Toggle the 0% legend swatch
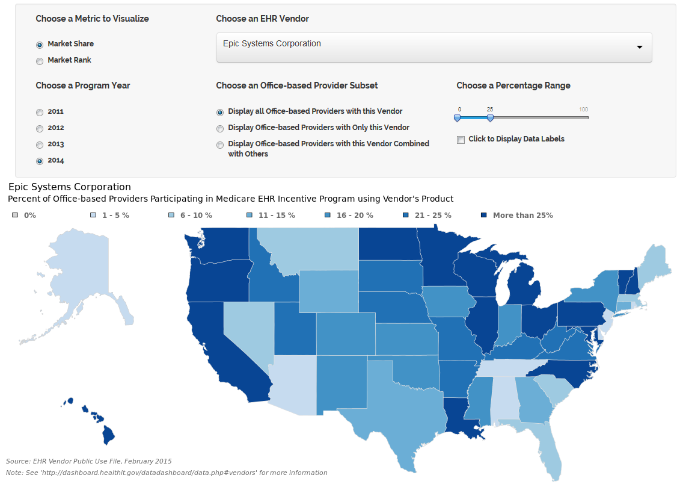The image size is (683, 484). (x=15, y=215)
